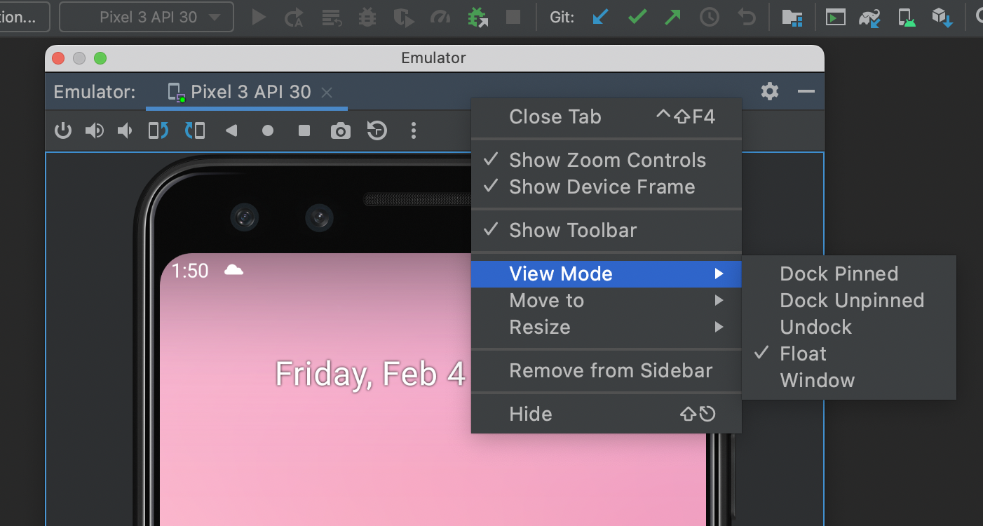Lower volume with the Volume Down icon

tap(125, 130)
